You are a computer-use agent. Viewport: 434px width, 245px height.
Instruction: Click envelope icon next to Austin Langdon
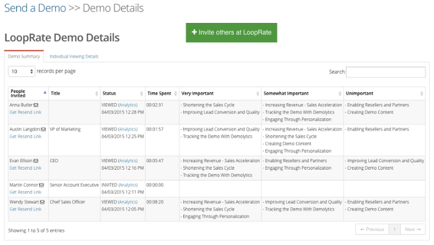point(43,129)
